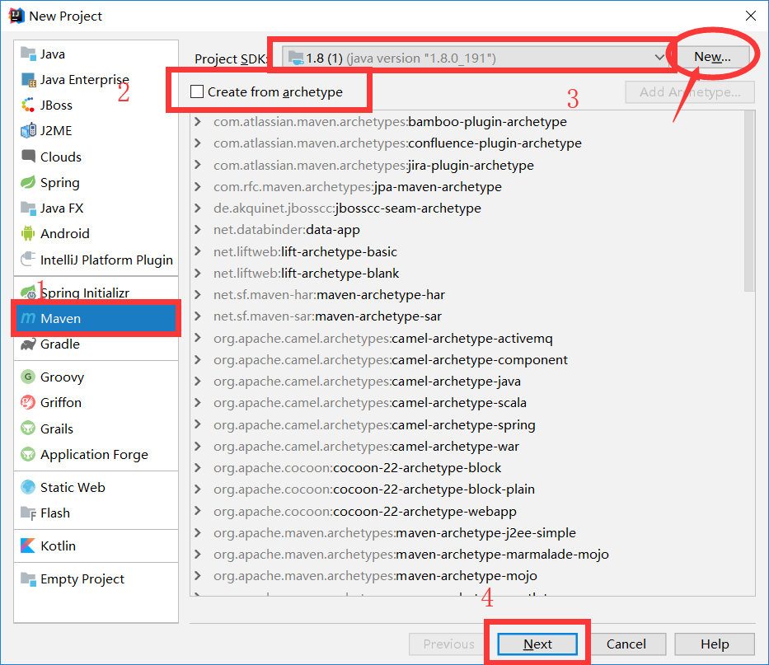Click the Java FX folder icon
This screenshot has height=665, width=769.
28,208
